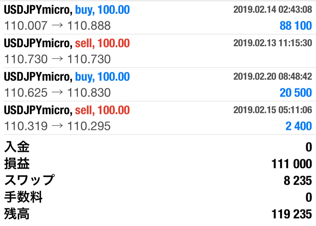Select the 111 000 profit total

(x=292, y=164)
